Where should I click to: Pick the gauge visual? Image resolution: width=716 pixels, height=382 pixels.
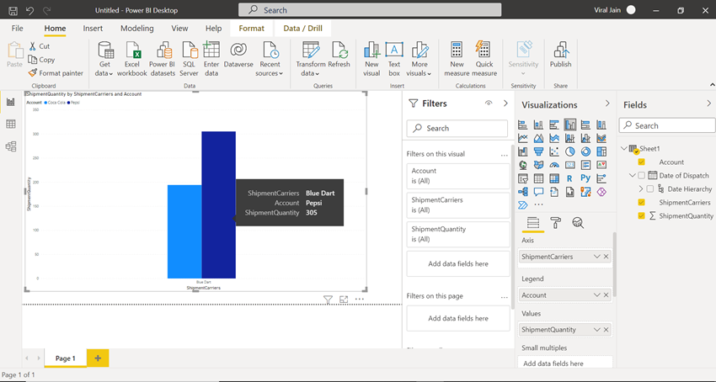(x=554, y=165)
